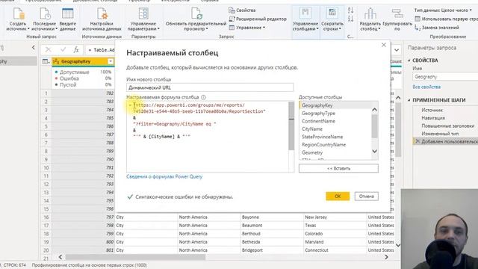
Task: Select Geometry in available columns
Action: click(x=312, y=152)
